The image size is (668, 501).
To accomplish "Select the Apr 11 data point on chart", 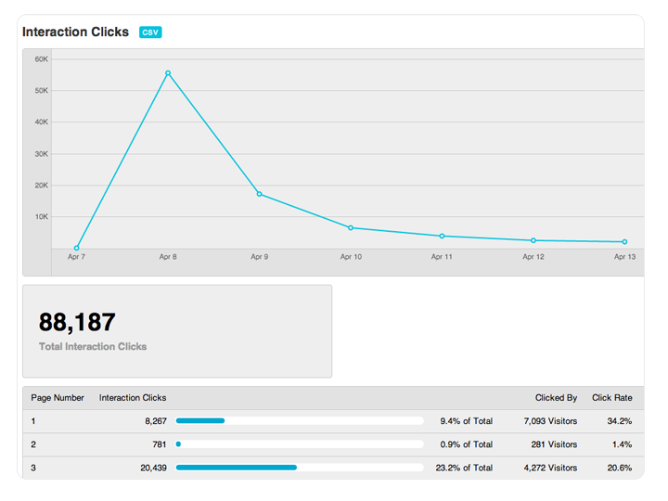I will [443, 236].
